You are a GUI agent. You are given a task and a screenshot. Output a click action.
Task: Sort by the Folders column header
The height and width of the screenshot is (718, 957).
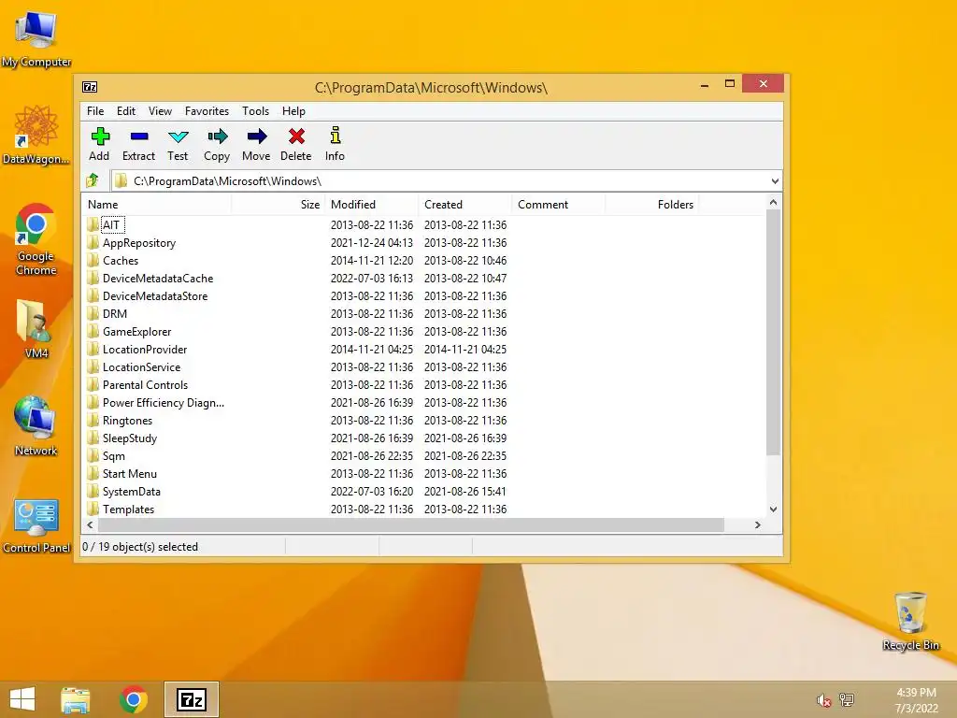coord(651,205)
